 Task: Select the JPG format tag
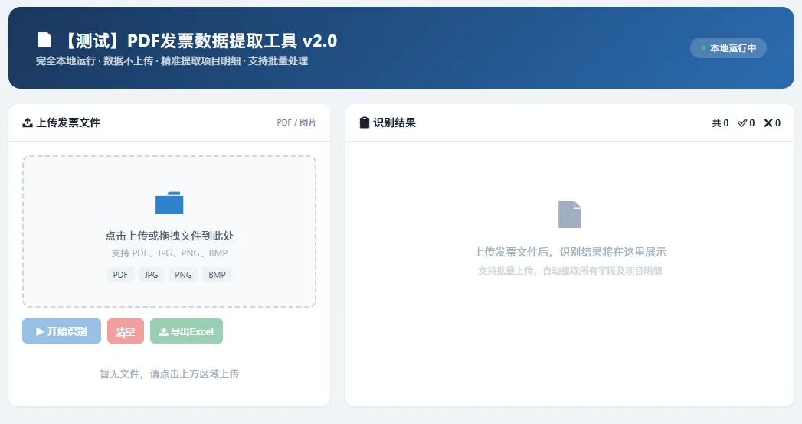(x=151, y=275)
